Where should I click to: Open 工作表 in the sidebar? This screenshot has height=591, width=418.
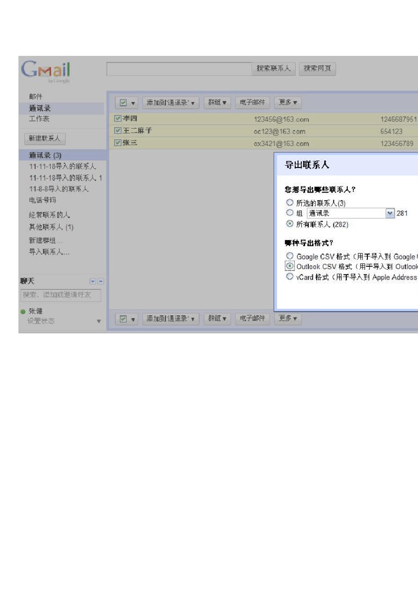(39, 119)
